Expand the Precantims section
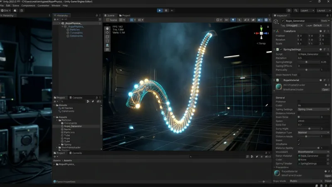 pos(275,167)
